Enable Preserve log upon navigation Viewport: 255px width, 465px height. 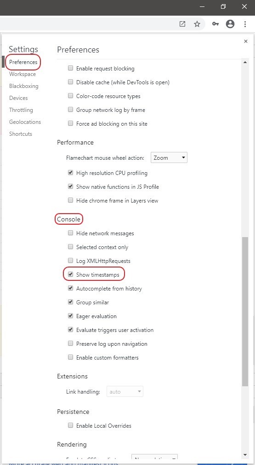70,344
